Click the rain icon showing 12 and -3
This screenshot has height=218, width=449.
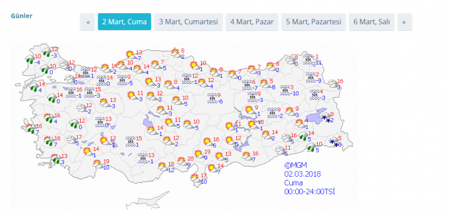tap(47, 53)
